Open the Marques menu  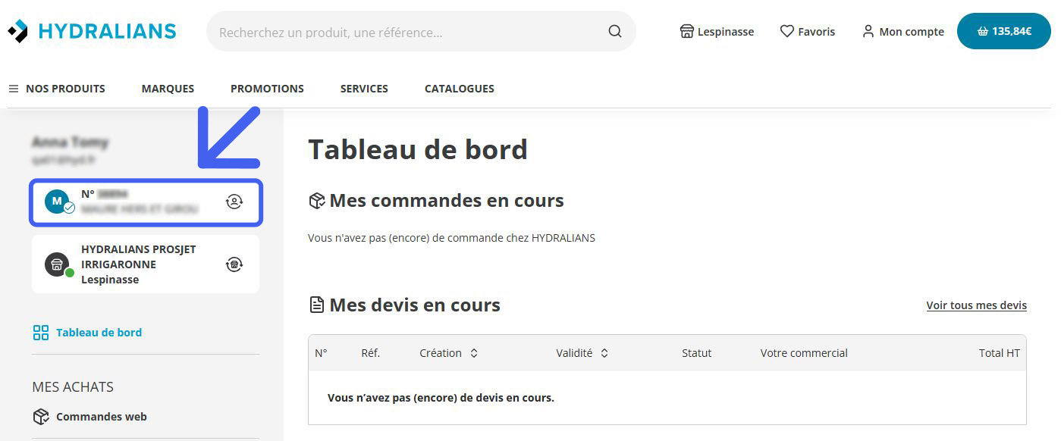pyautogui.click(x=168, y=89)
